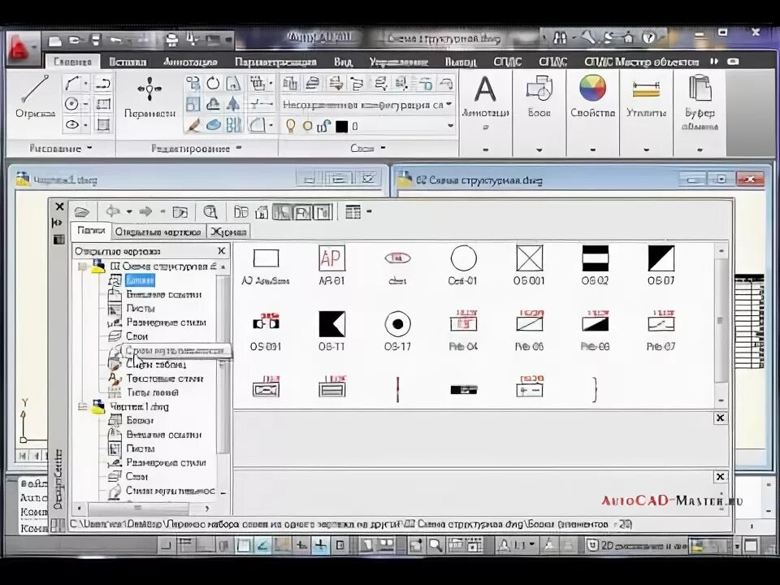Switch to the Annotate (Аннотации) ribbon tab
The image size is (780, 585).
(x=190, y=62)
